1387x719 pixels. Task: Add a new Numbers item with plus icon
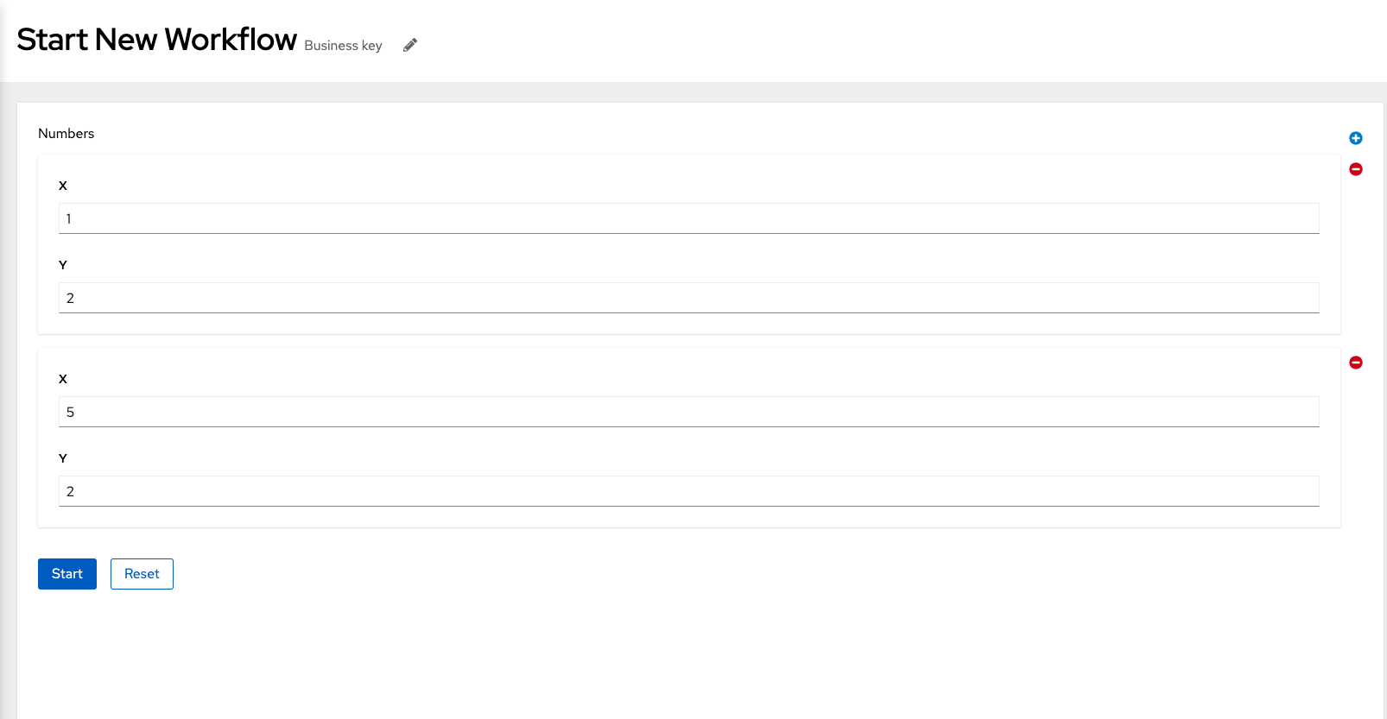(1356, 138)
